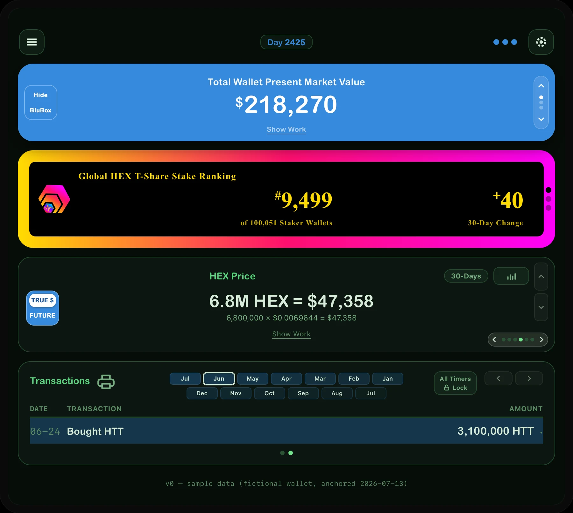Image resolution: width=573 pixels, height=513 pixels.
Task: Open the Bought HTT transaction row
Action: [x=286, y=431]
